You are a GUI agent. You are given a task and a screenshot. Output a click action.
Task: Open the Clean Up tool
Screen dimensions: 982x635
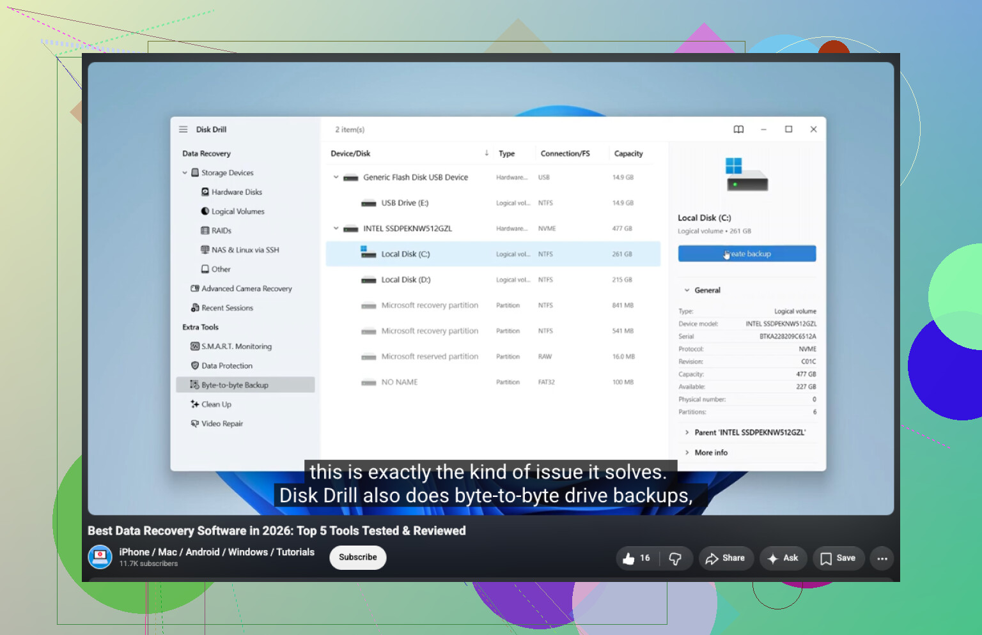211,404
